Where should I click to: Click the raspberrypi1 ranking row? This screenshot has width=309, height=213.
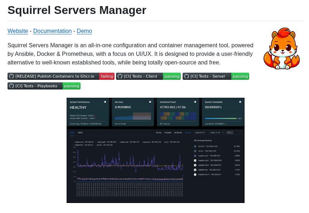click(217, 156)
